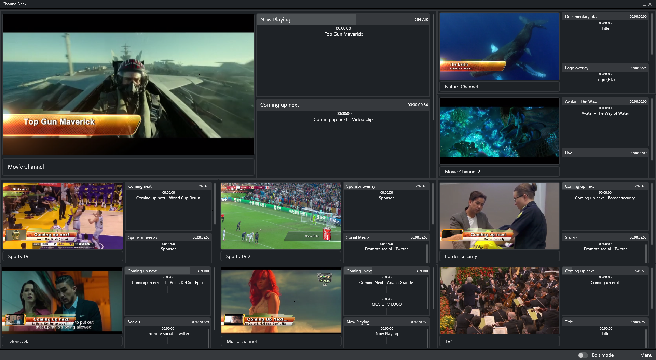This screenshot has height=360, width=656.
Task: Select the Live playlist header
Action: (605, 153)
